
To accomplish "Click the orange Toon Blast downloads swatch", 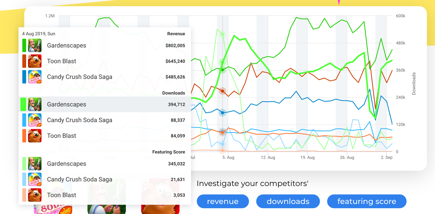I will pos(24,136).
